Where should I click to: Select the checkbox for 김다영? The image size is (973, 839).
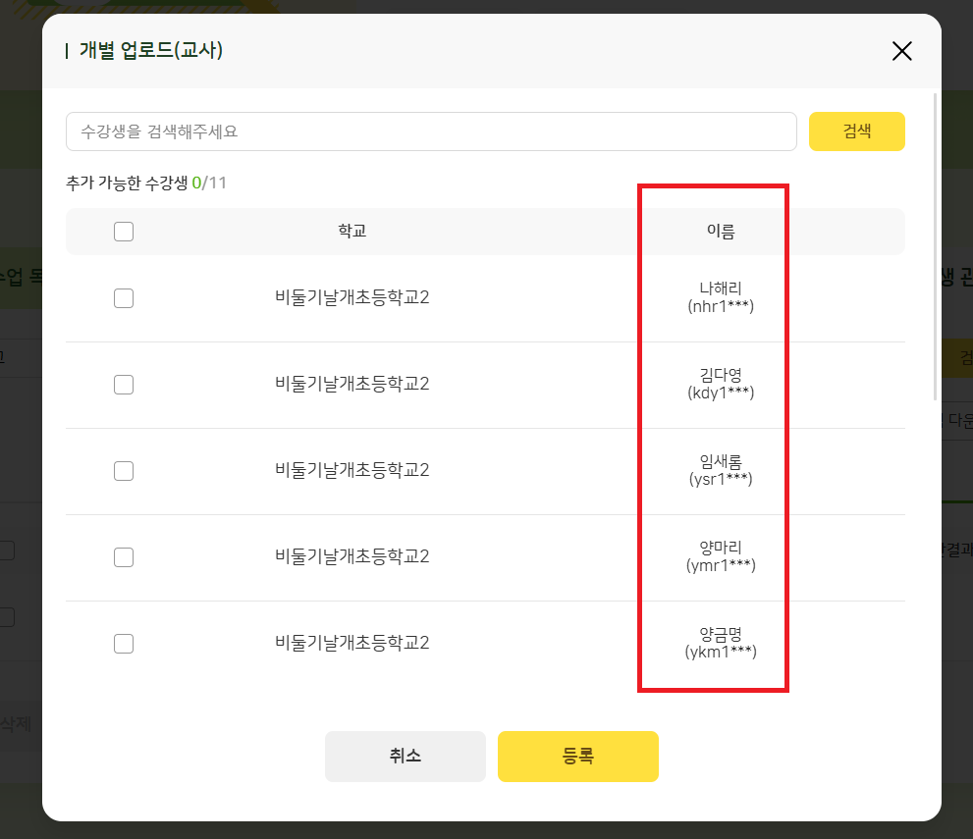[x=124, y=385]
